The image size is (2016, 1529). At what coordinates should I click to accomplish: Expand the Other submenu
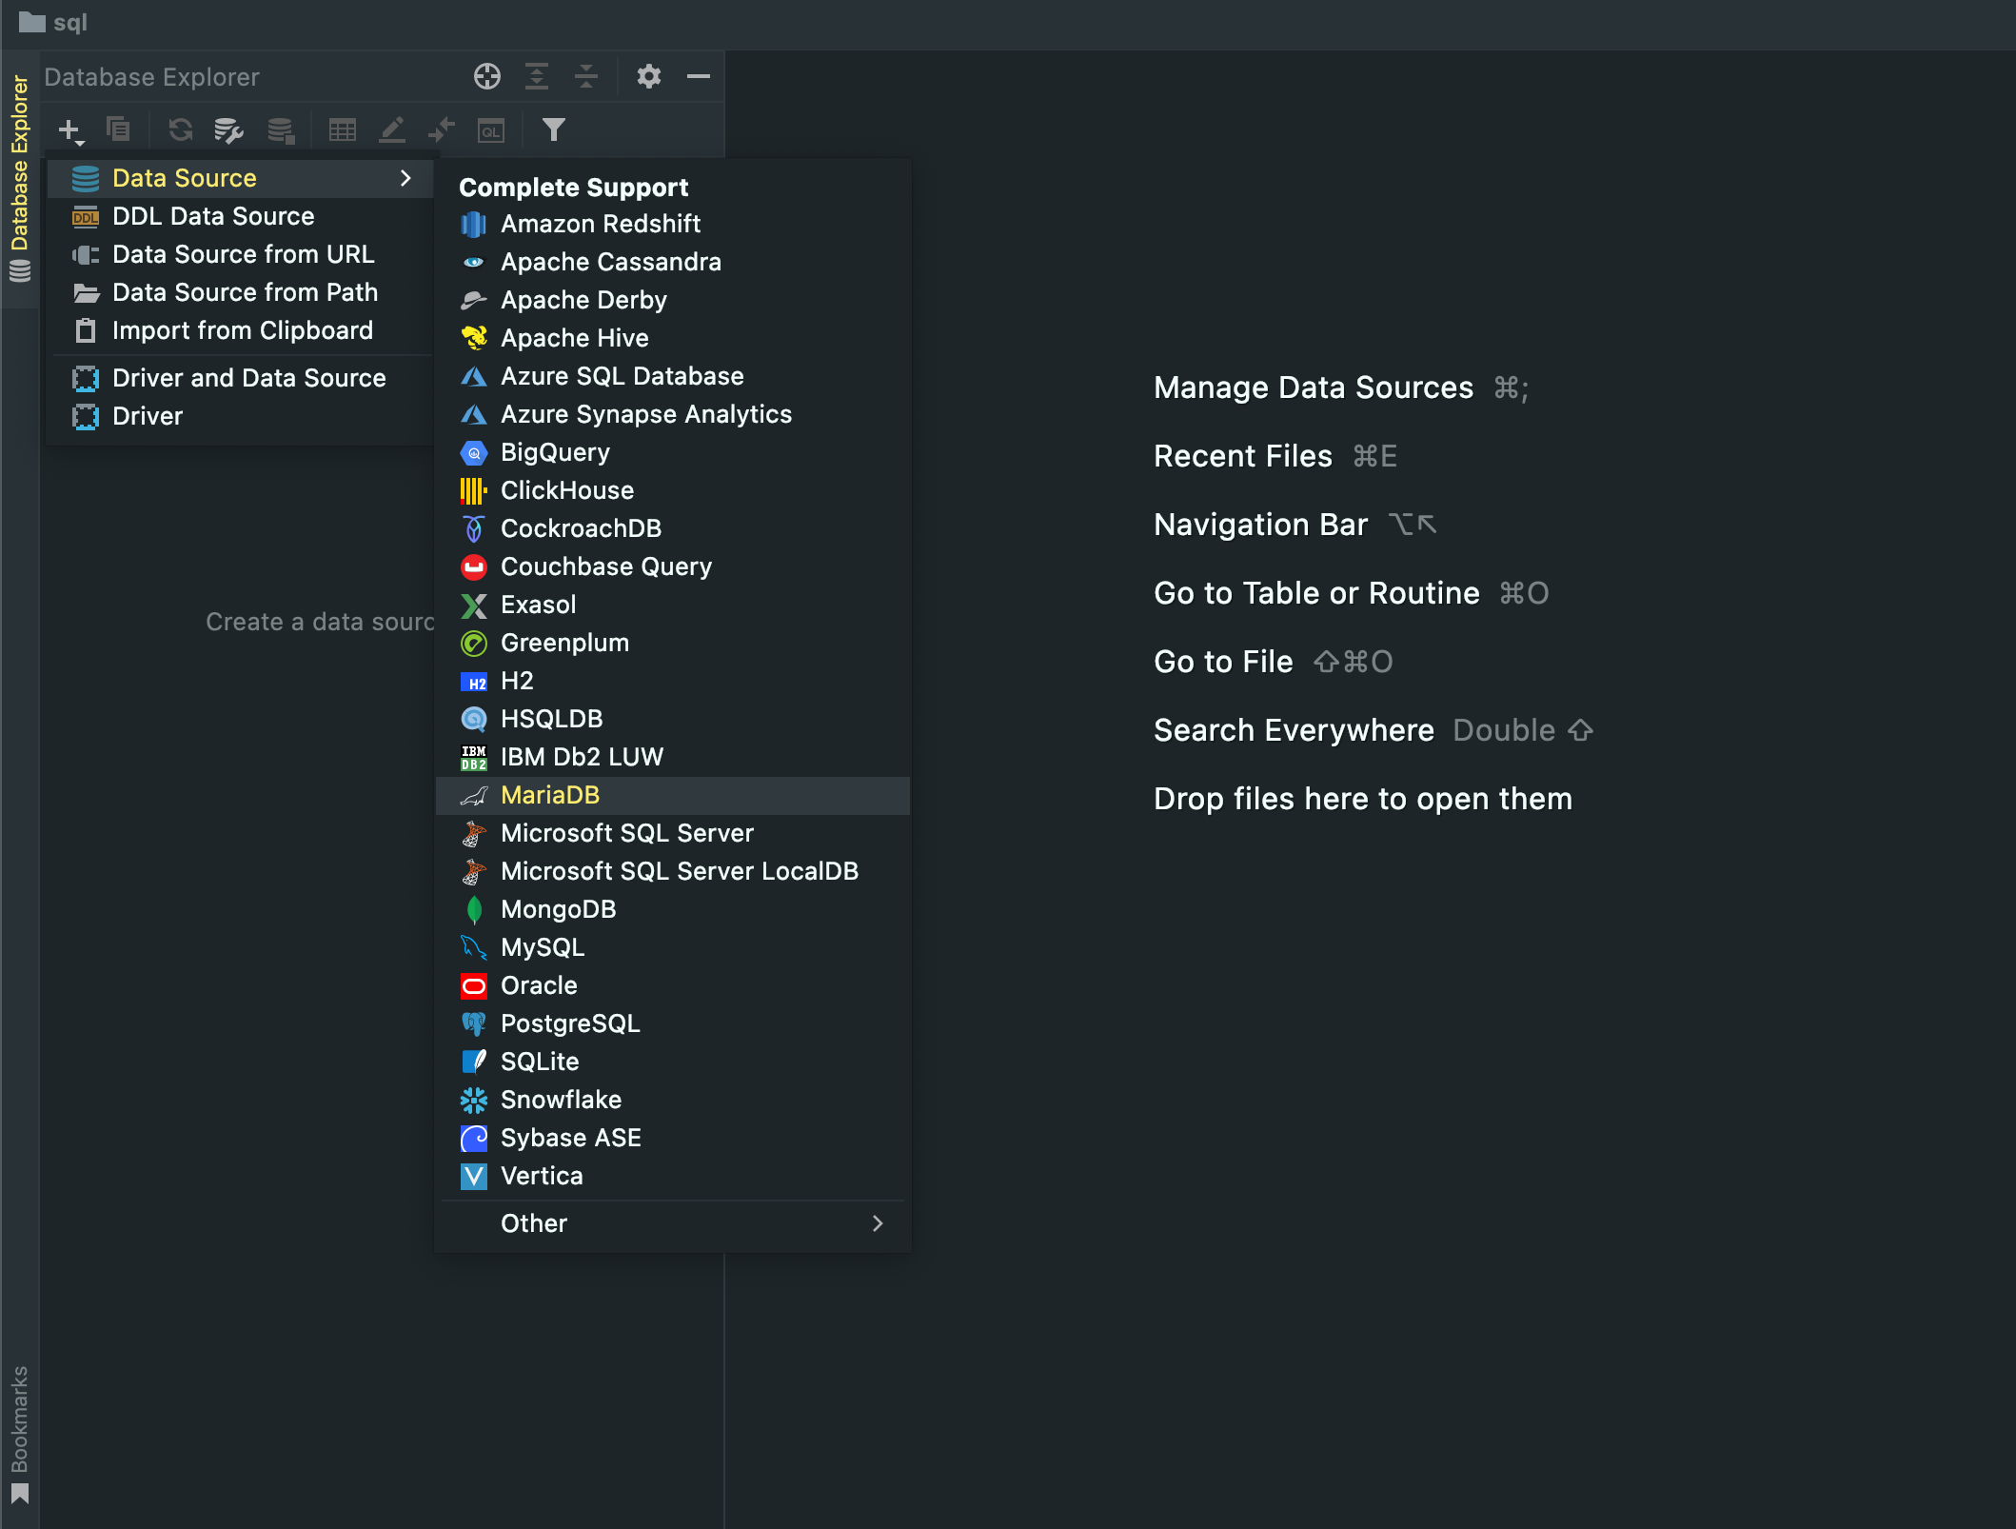click(672, 1223)
